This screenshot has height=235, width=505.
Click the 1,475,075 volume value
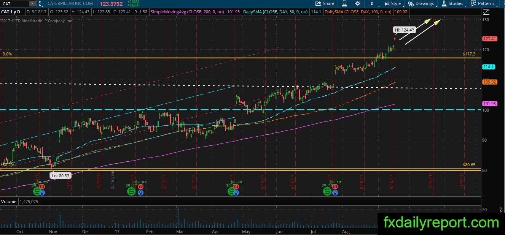point(29,202)
